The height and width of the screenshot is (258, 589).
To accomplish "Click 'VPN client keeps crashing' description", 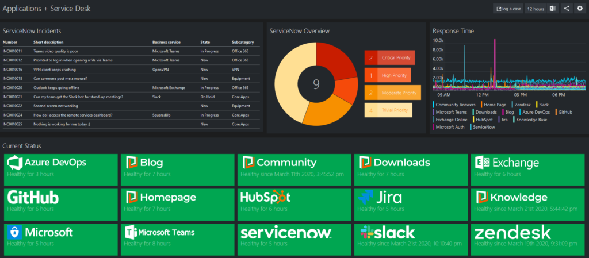I will pyautogui.click(x=55, y=70).
